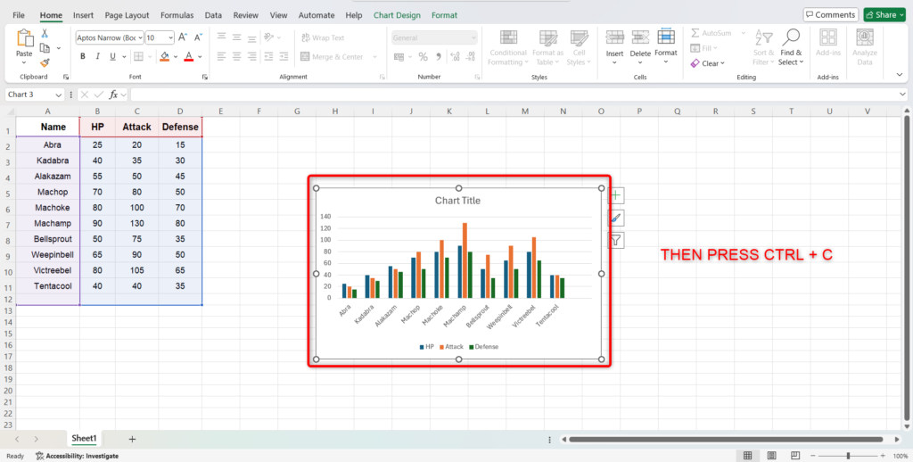Click Increase Font Size icon

pyautogui.click(x=183, y=37)
